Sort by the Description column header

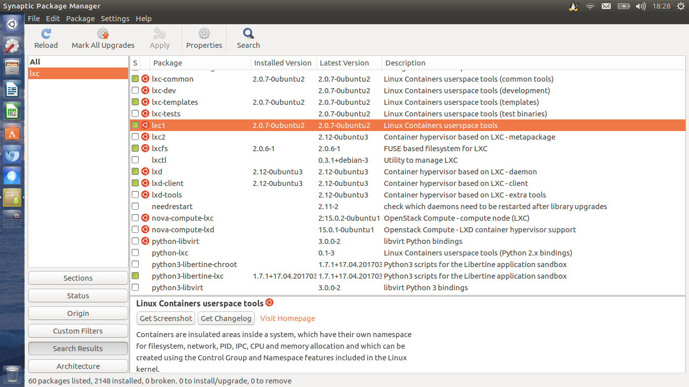534,63
